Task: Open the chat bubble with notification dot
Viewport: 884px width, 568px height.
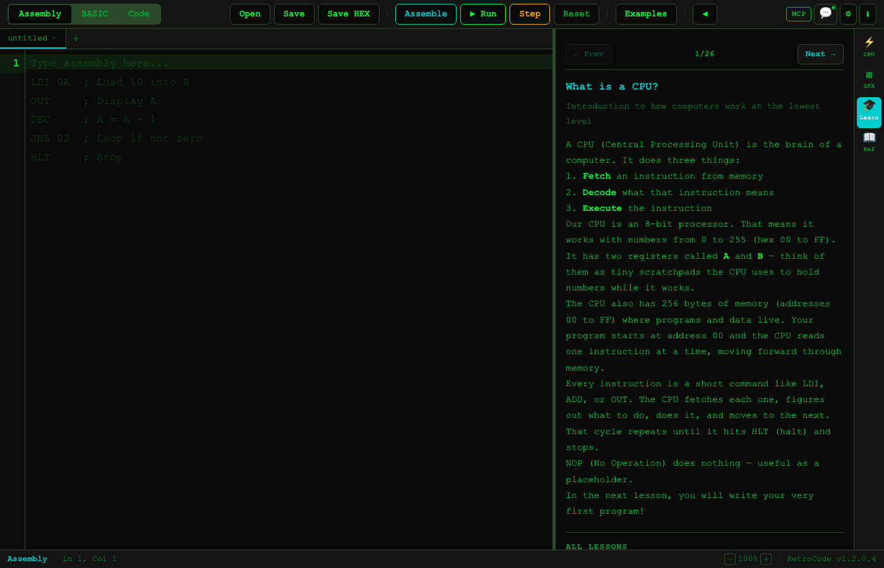Action: tap(825, 14)
